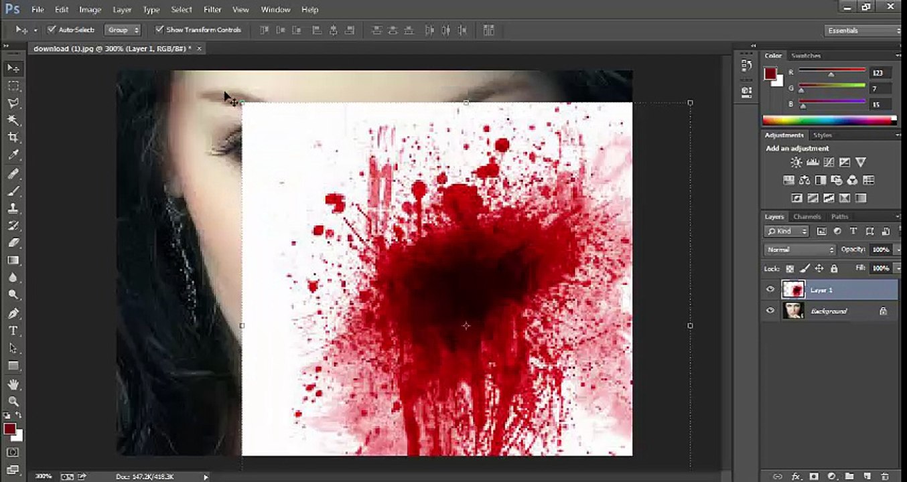
Task: Open the Normal blend mode dropdown
Action: coord(800,250)
